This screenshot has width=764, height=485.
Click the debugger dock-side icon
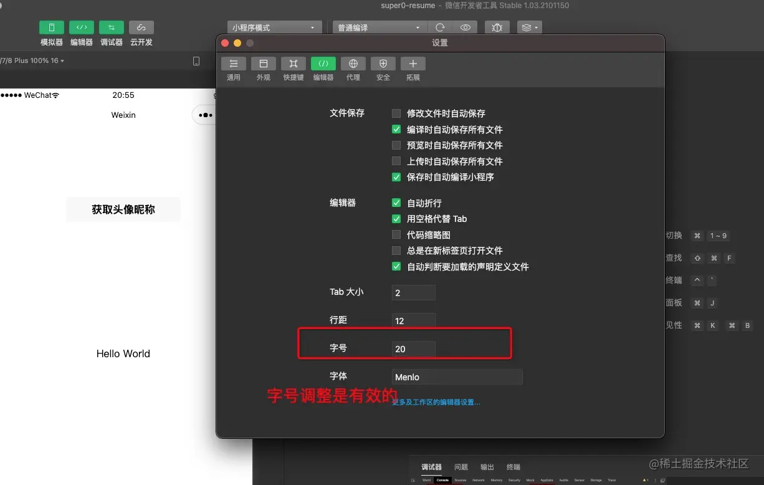662,480
